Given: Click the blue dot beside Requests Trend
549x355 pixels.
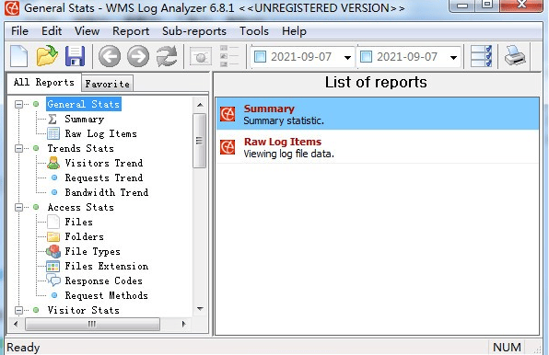Looking at the screenshot, I should [x=54, y=177].
